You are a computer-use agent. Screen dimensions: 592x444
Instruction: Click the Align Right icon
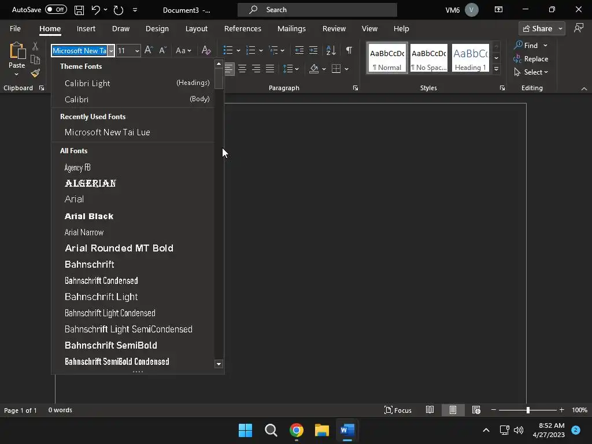[x=256, y=69]
